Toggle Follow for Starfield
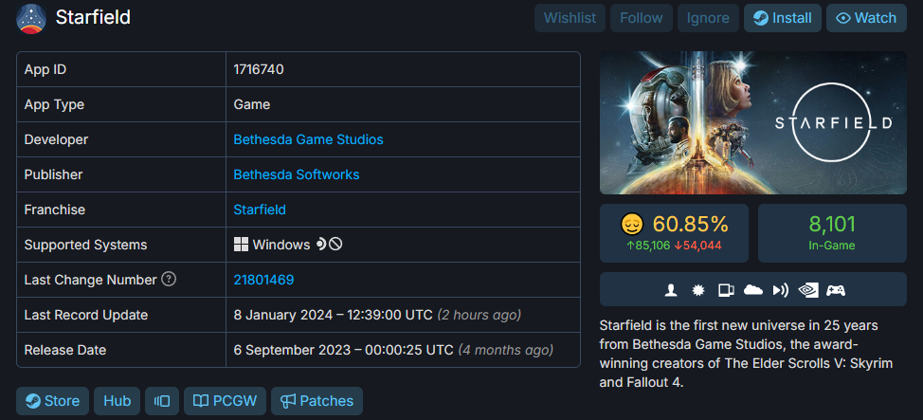The height and width of the screenshot is (420, 923). [642, 18]
